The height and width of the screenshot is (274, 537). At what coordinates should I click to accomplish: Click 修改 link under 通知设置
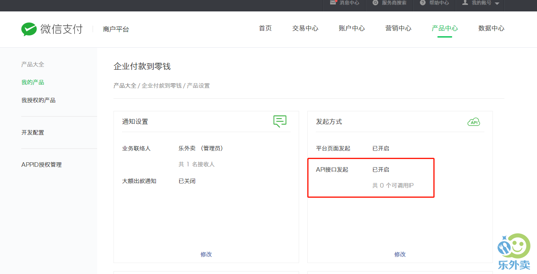[x=206, y=254]
